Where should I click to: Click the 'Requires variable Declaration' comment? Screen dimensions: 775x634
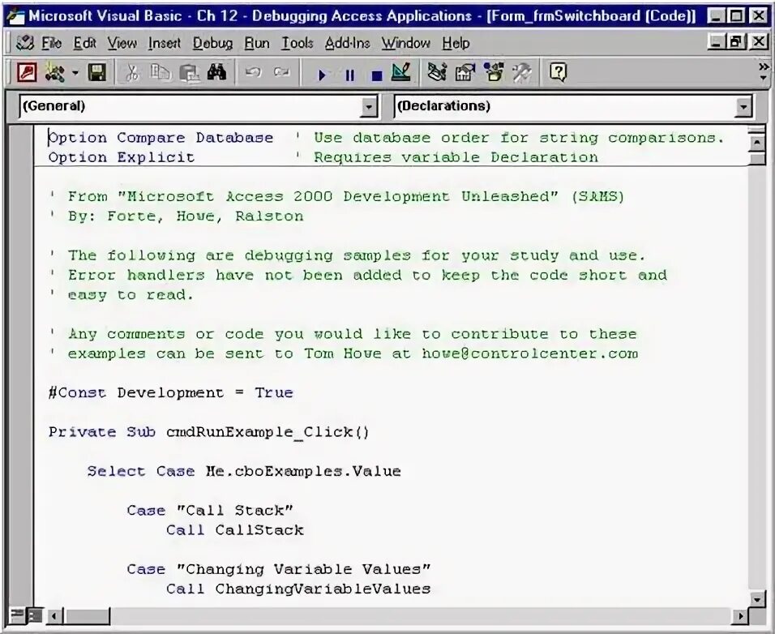pyautogui.click(x=447, y=157)
